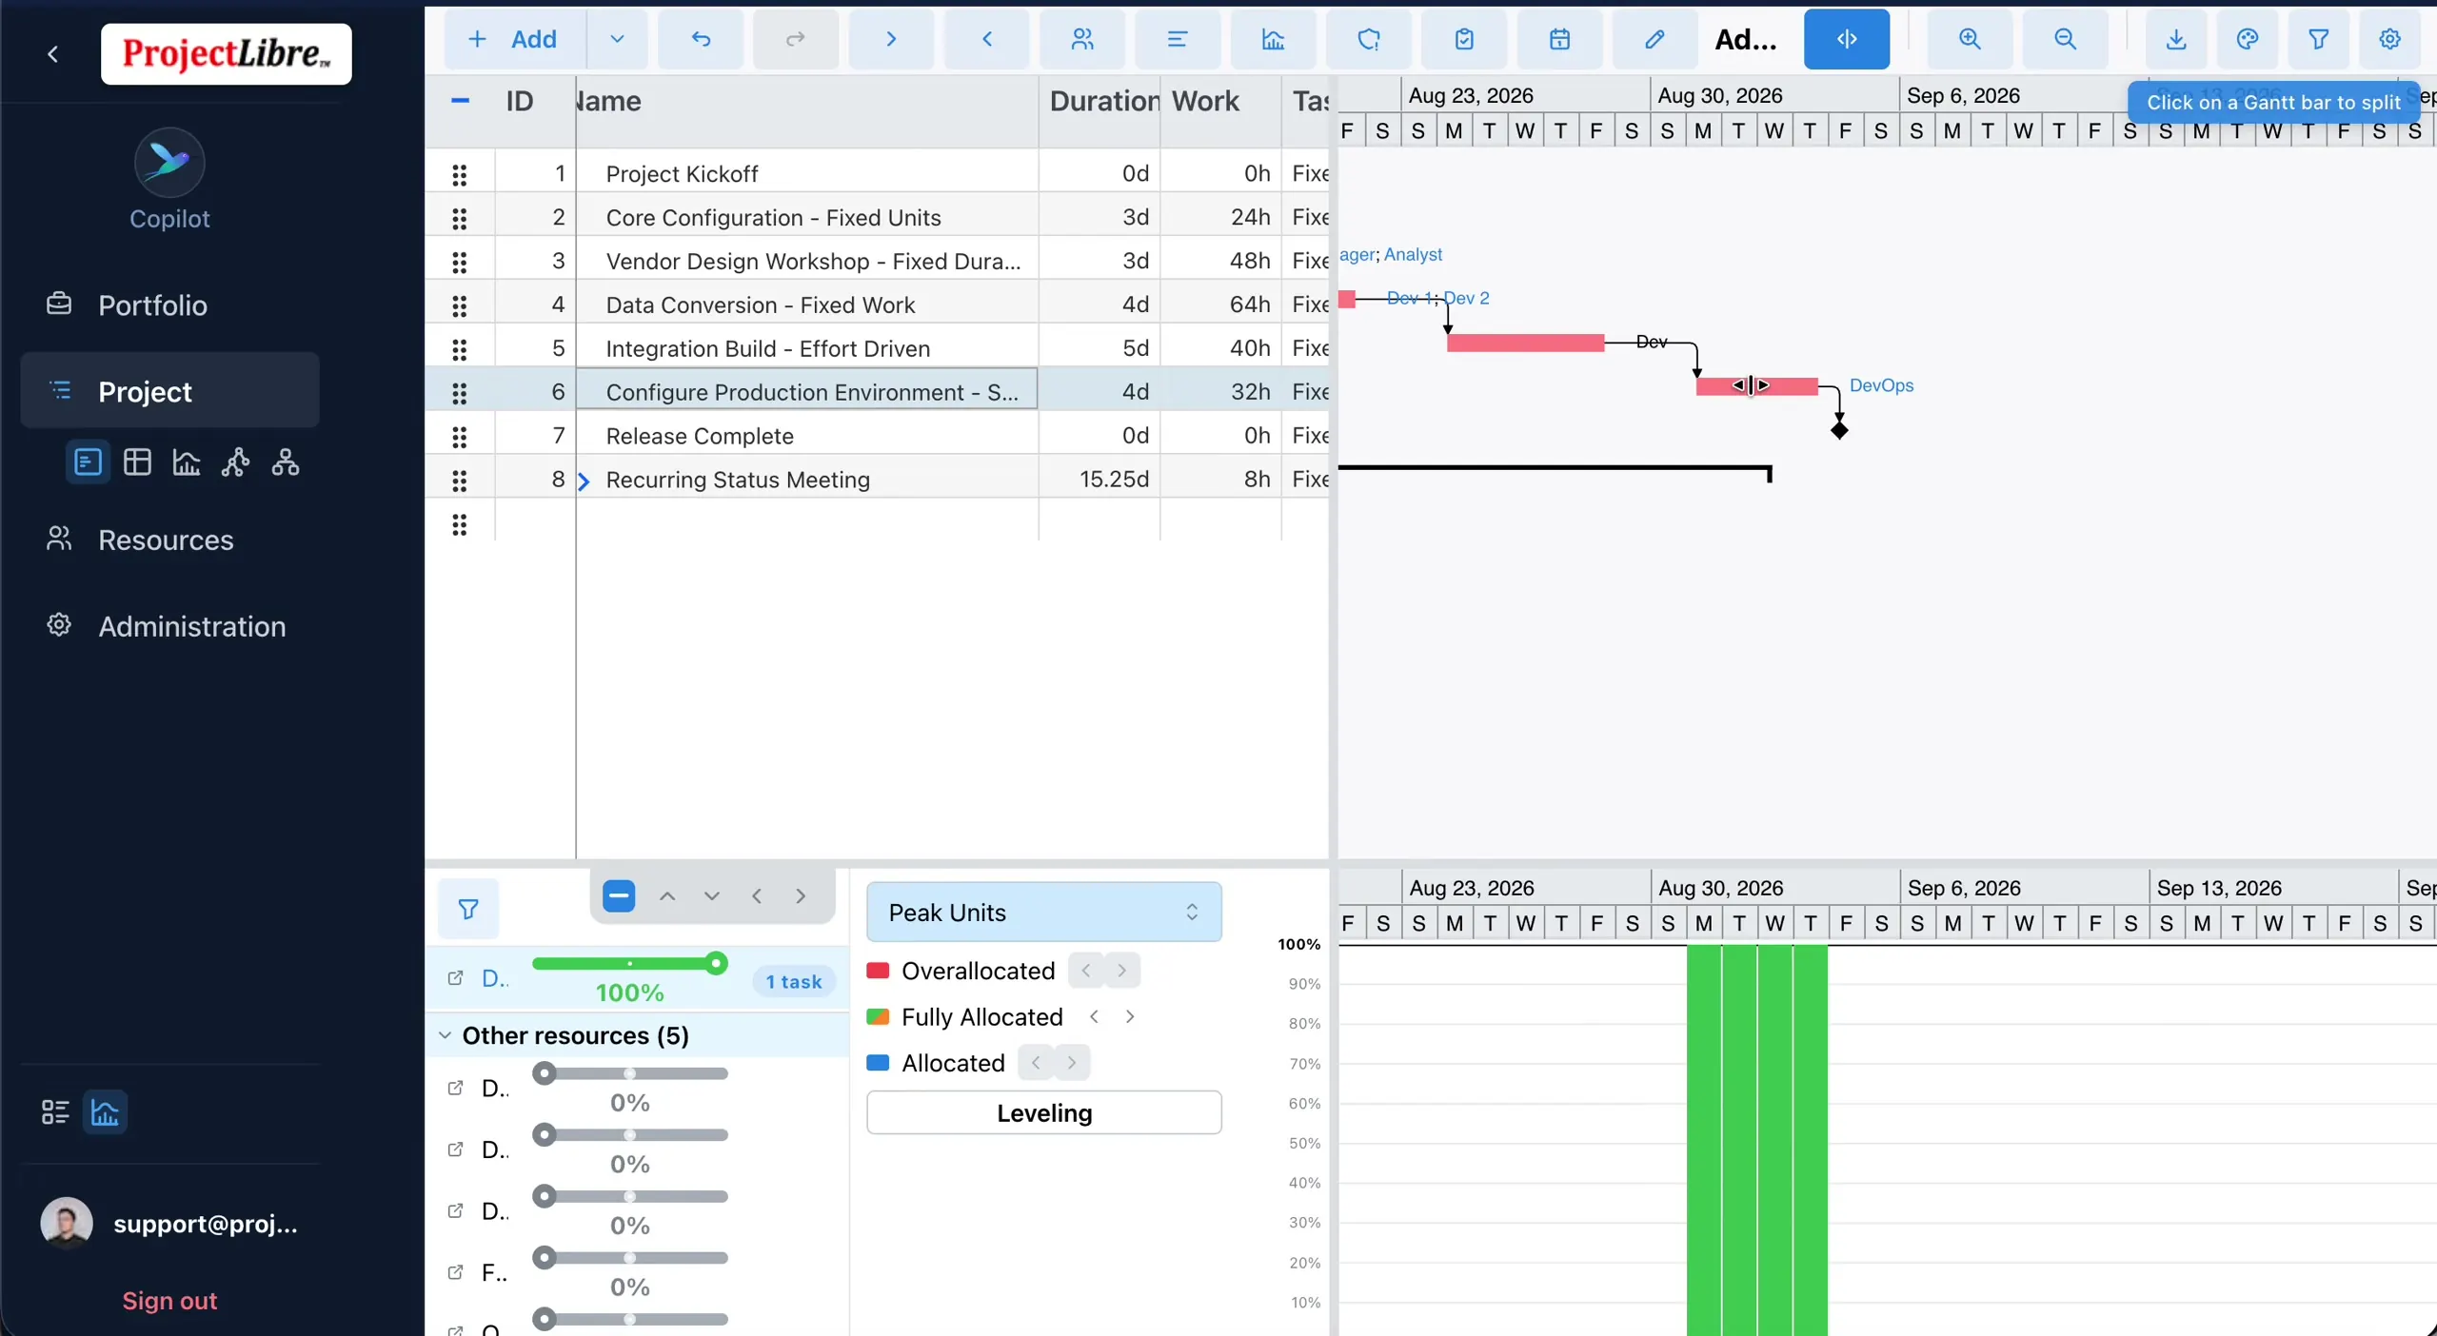
Task: Select the Project Kickoff task name
Action: tap(682, 174)
